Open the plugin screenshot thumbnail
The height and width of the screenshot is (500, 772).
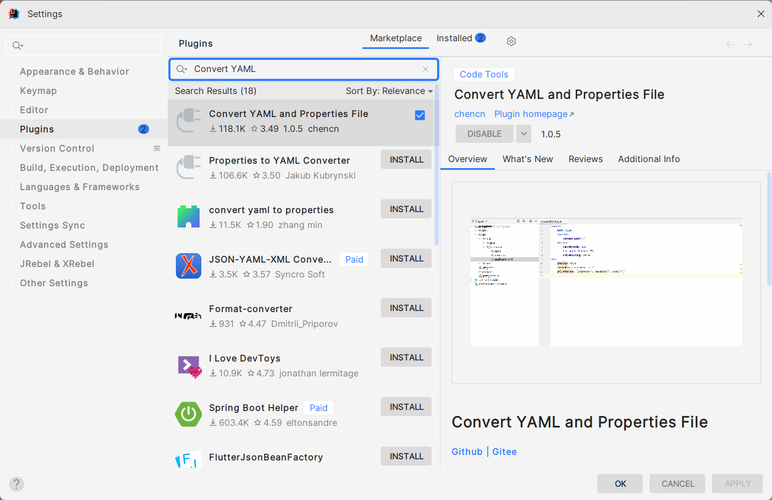pos(606,282)
